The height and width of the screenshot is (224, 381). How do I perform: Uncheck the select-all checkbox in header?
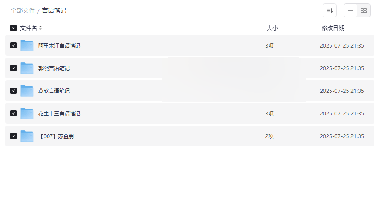point(14,28)
